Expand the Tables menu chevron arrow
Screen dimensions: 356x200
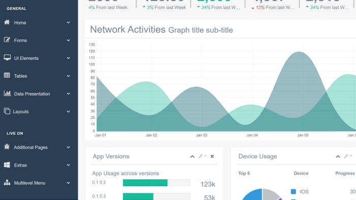68,76
